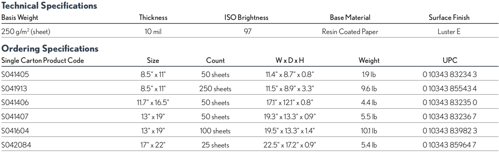Image resolution: width=499 pixels, height=153 pixels.
Task: Select product code S041405
Action: 15,75
